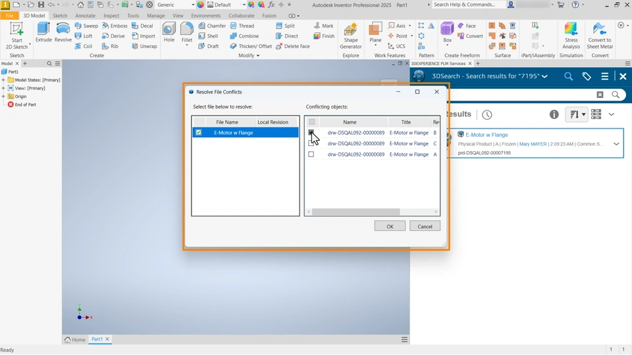The width and height of the screenshot is (632, 355).
Task: Open the sort order dropdown
Action: pos(577,114)
